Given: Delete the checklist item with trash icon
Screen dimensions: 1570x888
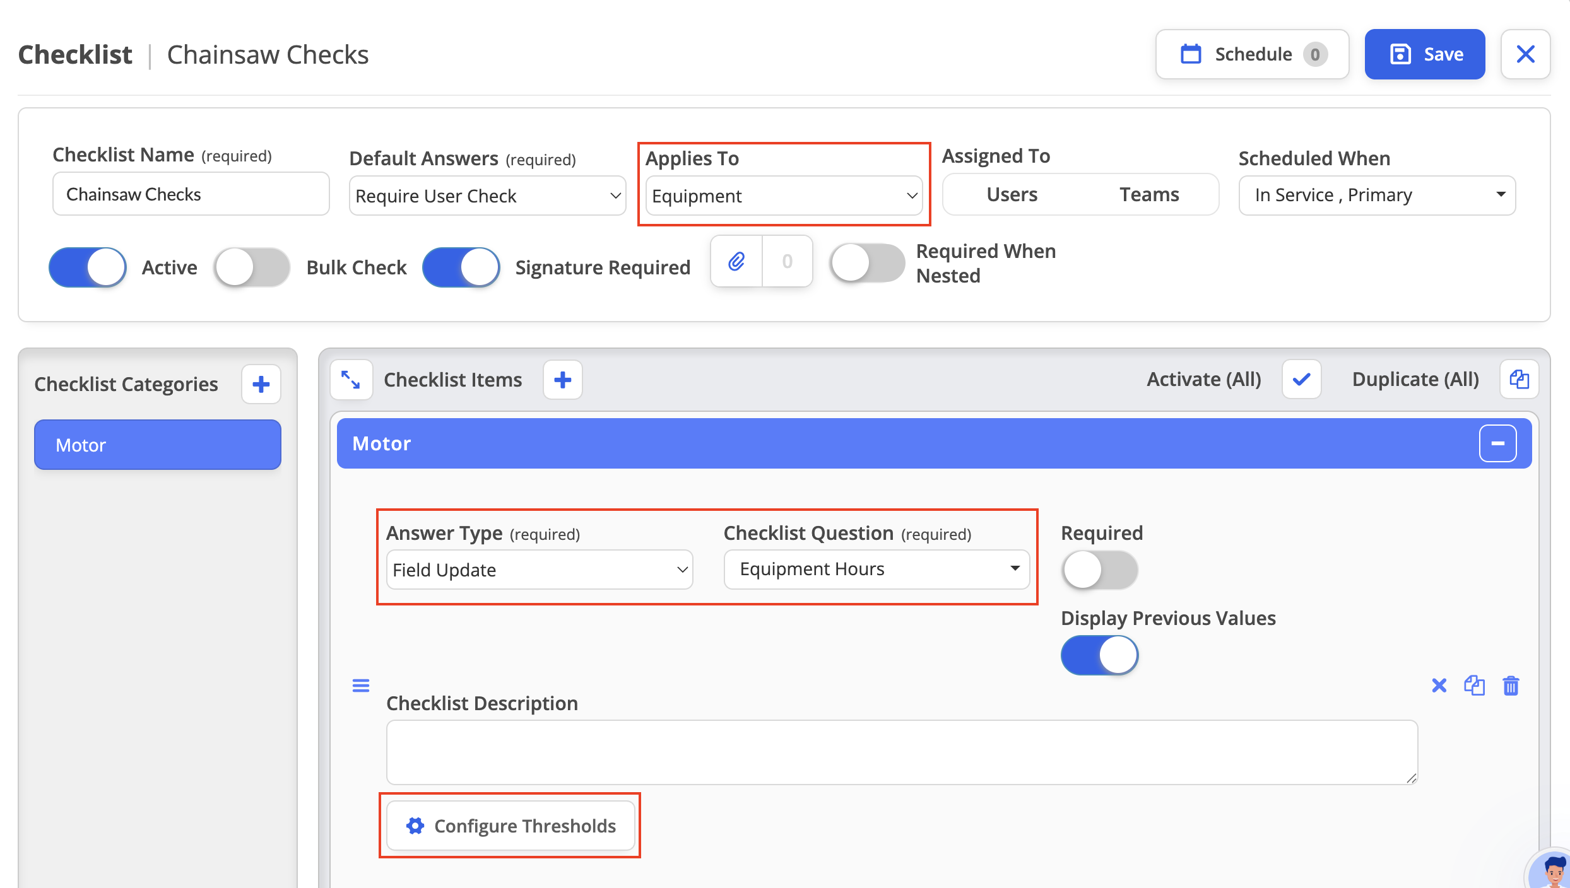Looking at the screenshot, I should click(x=1511, y=686).
